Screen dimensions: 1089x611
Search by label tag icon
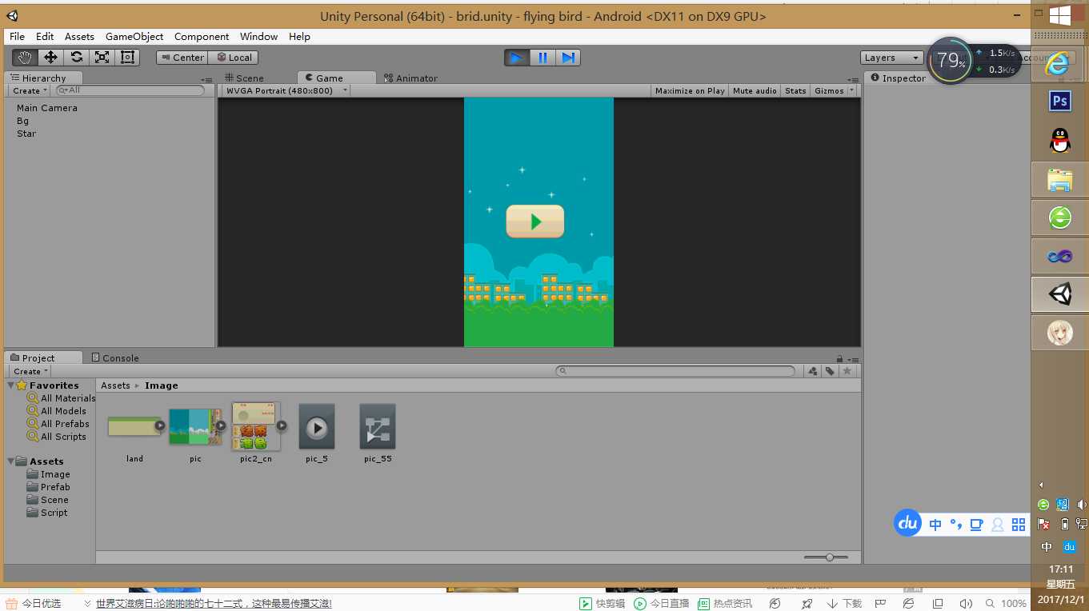(x=830, y=371)
